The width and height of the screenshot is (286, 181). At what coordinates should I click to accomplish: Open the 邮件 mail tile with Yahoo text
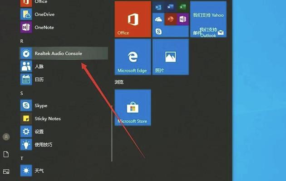point(208,19)
